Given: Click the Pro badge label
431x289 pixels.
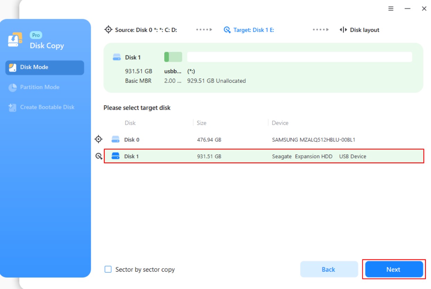Looking at the screenshot, I should pyautogui.click(x=36, y=35).
